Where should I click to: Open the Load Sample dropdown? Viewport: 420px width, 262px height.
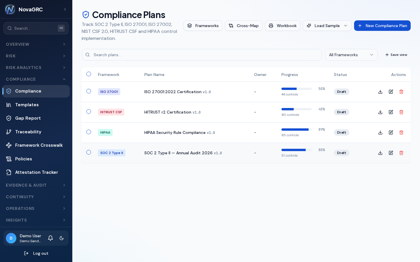327,26
